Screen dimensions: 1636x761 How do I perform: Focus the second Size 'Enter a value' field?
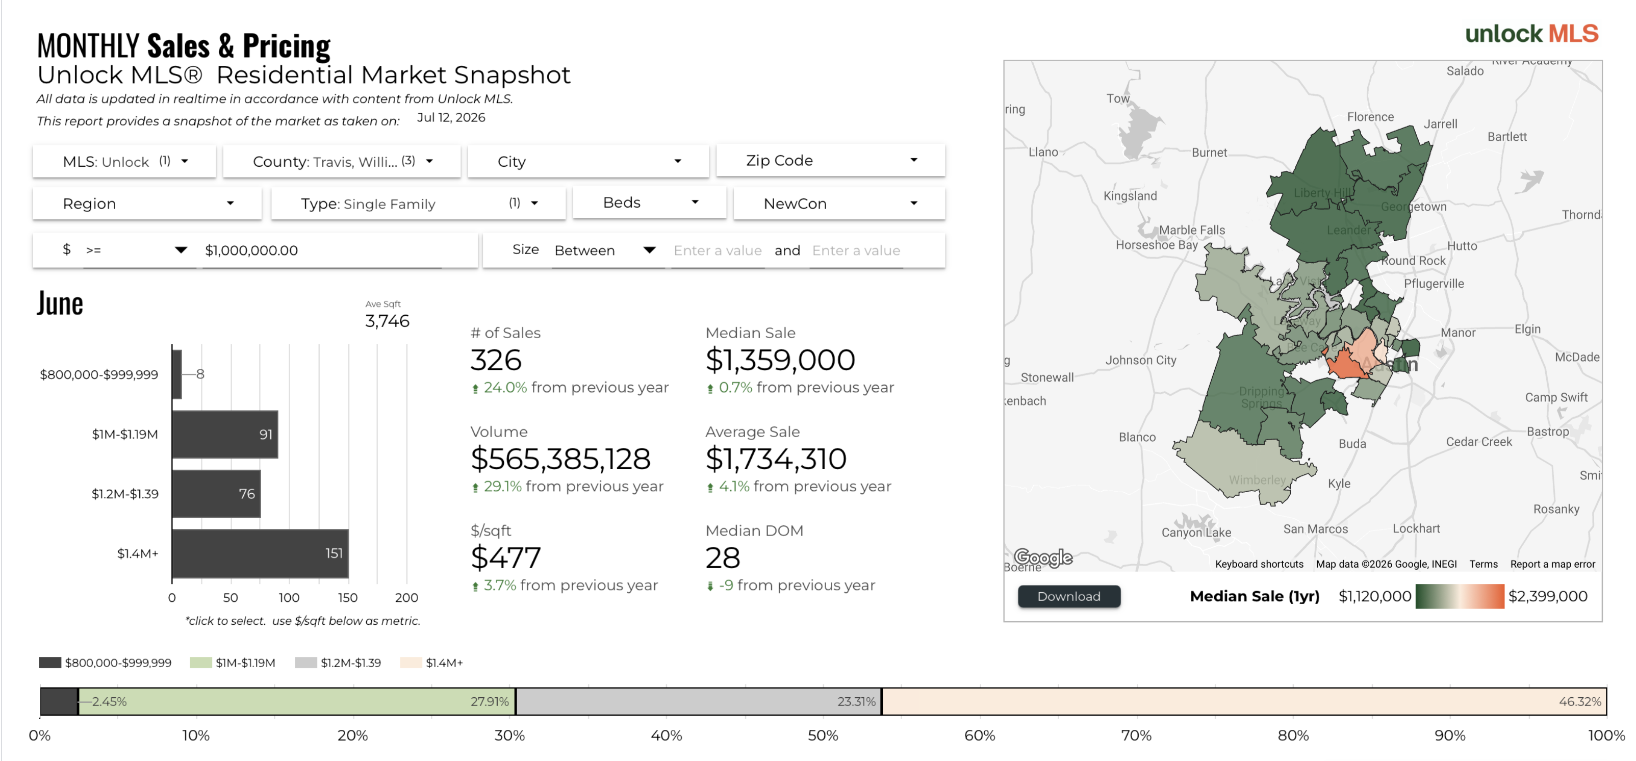tap(856, 250)
